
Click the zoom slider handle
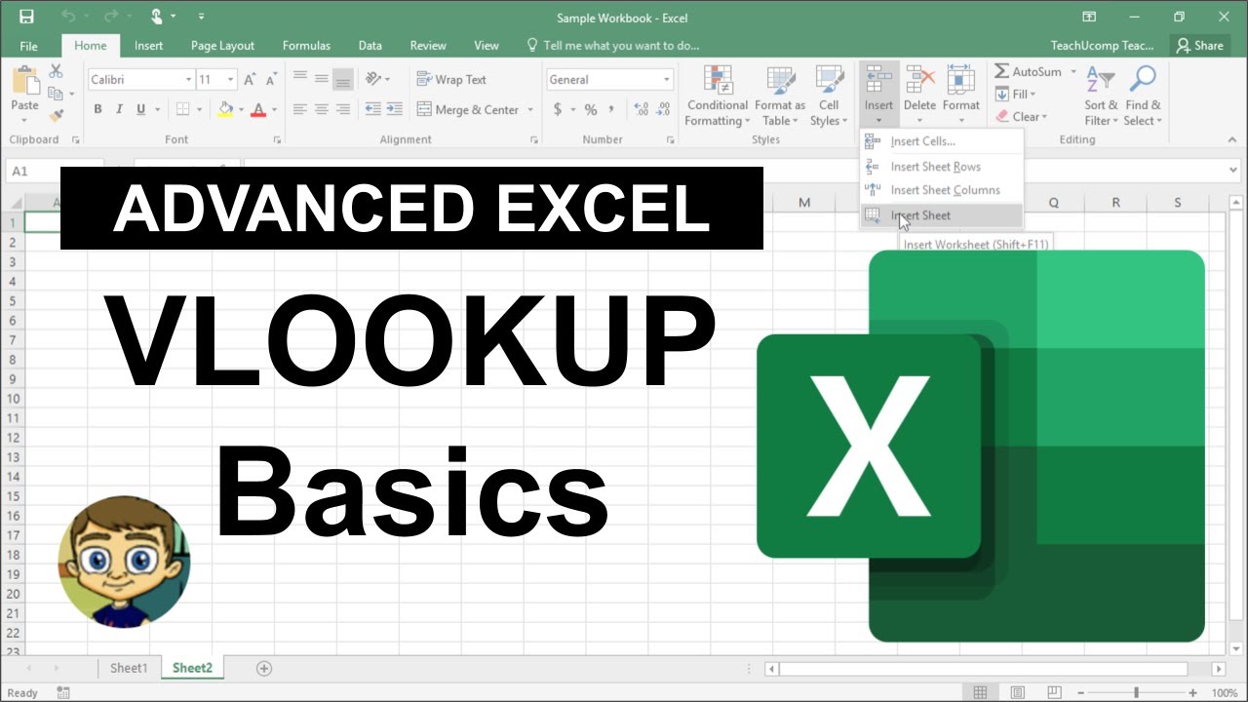pyautogui.click(x=1136, y=693)
